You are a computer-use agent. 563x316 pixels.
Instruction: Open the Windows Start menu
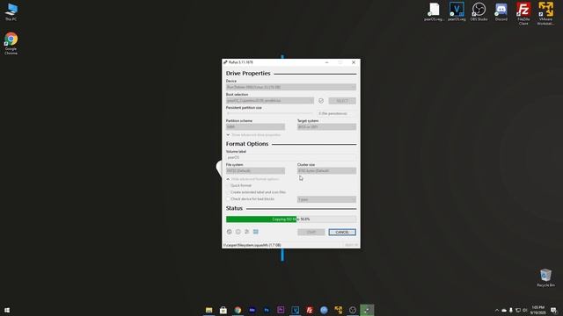[x=7, y=310]
